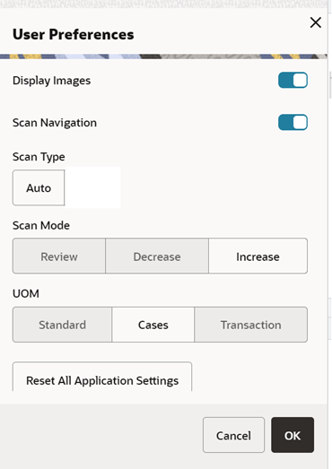Confirm preferences with OK button
Viewport: 332px width, 469px height.
(293, 435)
